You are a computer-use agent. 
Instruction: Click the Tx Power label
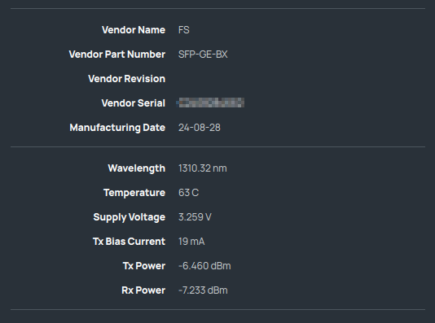point(144,266)
